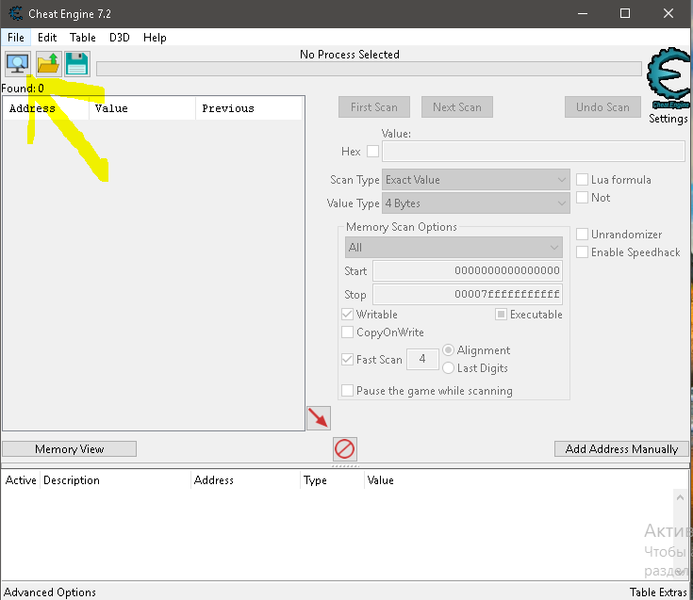Click the Fast Scan alignment value field

pyautogui.click(x=422, y=359)
